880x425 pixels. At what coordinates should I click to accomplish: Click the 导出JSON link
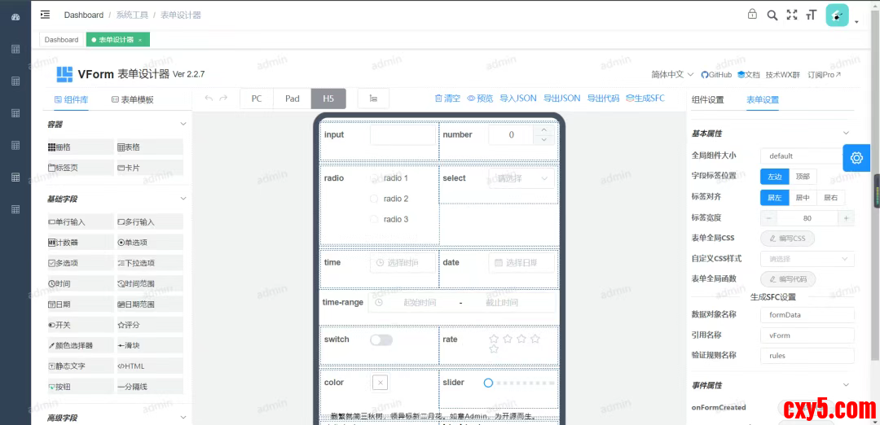click(561, 99)
